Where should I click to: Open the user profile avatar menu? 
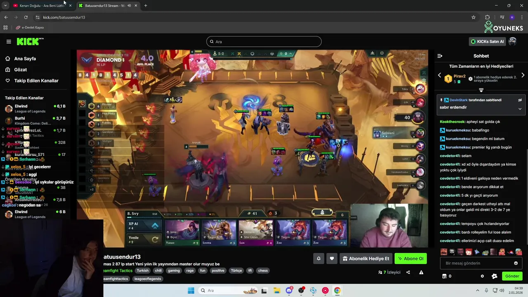tap(512, 41)
